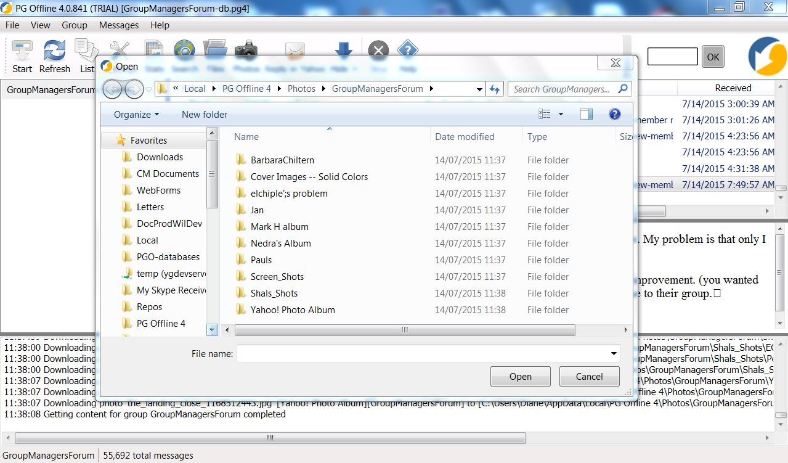The height and width of the screenshot is (463, 788).
Task: Select PGO-databases in the sidebar
Action: click(x=168, y=257)
